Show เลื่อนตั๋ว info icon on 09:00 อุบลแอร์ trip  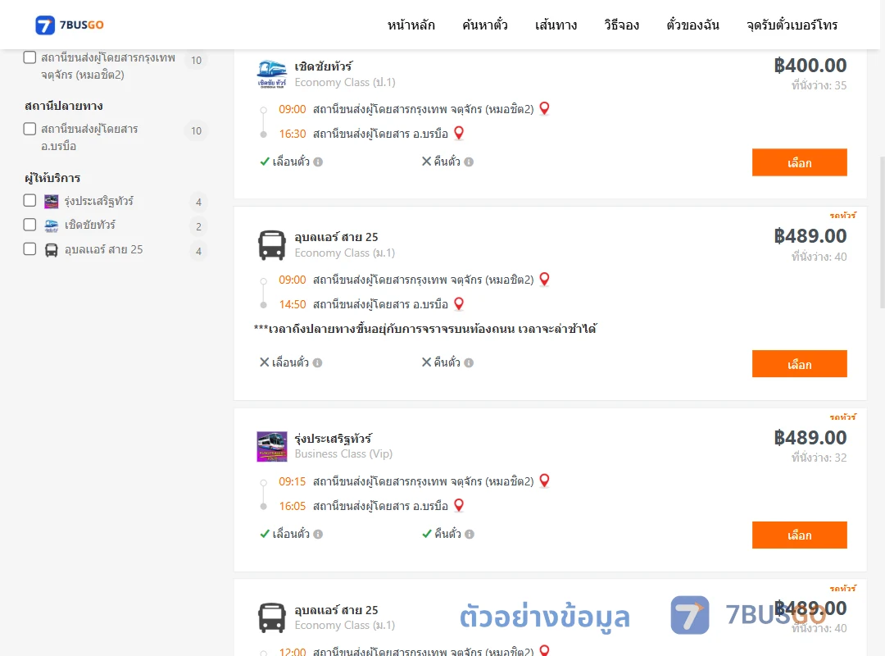318,362
